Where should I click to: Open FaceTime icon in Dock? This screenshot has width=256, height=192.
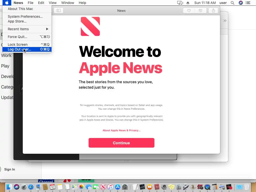[96, 187]
